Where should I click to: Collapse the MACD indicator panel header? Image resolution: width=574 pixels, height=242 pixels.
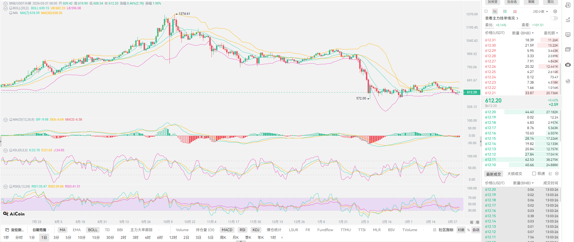(5, 120)
